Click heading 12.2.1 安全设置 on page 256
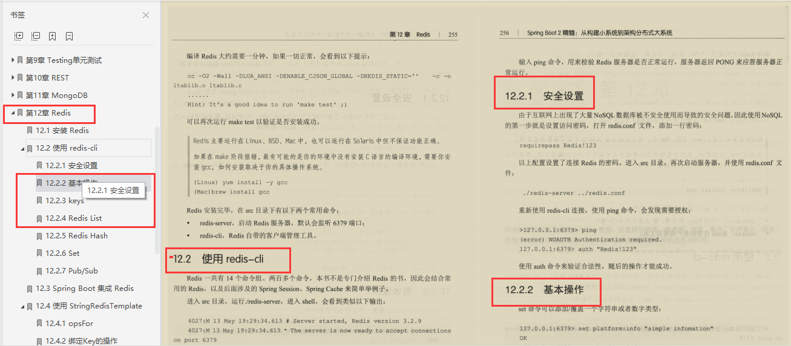 (x=544, y=96)
